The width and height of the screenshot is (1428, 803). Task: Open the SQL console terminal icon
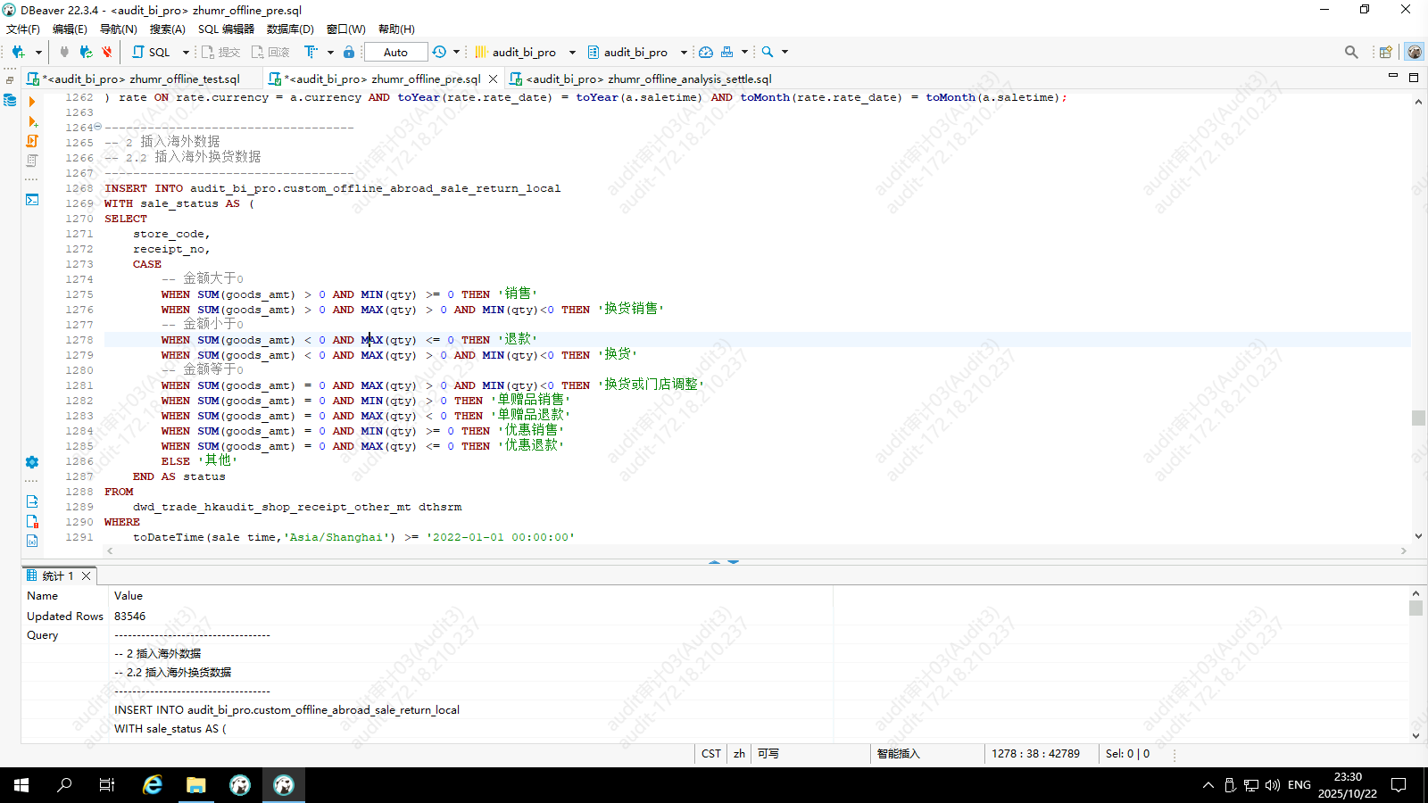coord(32,200)
